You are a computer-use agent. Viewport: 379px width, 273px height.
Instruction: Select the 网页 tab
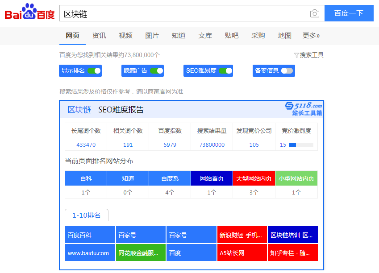pos(72,36)
